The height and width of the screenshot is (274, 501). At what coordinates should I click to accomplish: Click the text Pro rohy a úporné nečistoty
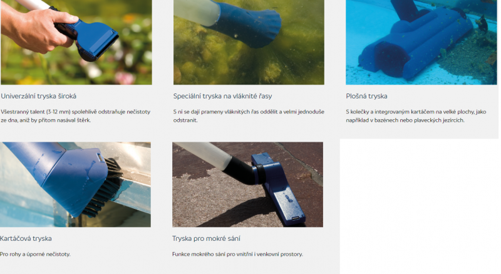[35, 254]
